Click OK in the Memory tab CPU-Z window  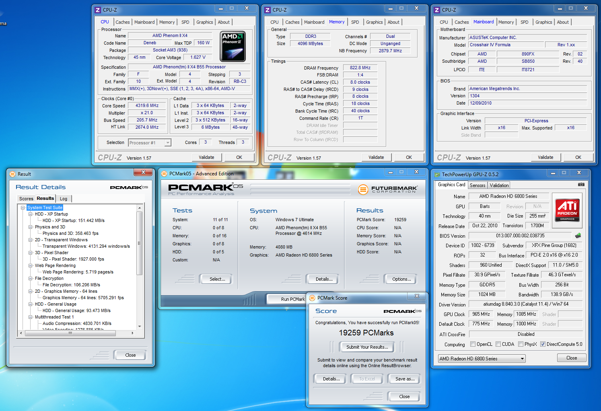[x=409, y=158]
